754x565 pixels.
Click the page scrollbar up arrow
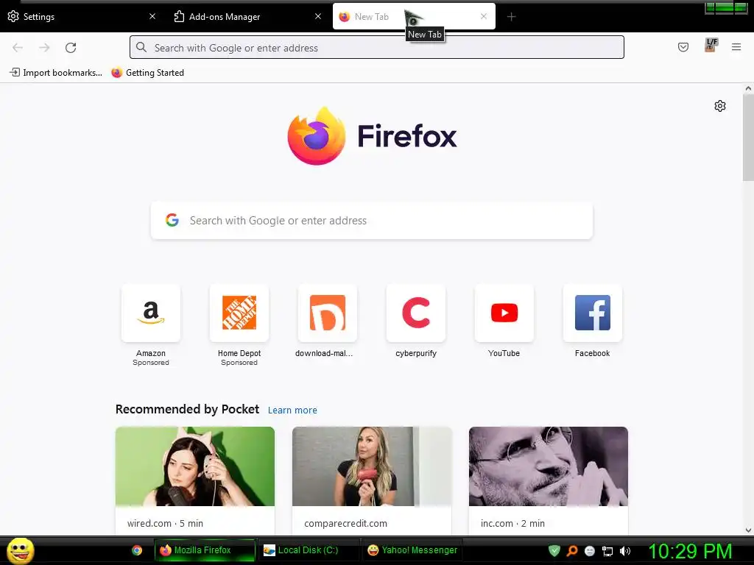pyautogui.click(x=748, y=88)
